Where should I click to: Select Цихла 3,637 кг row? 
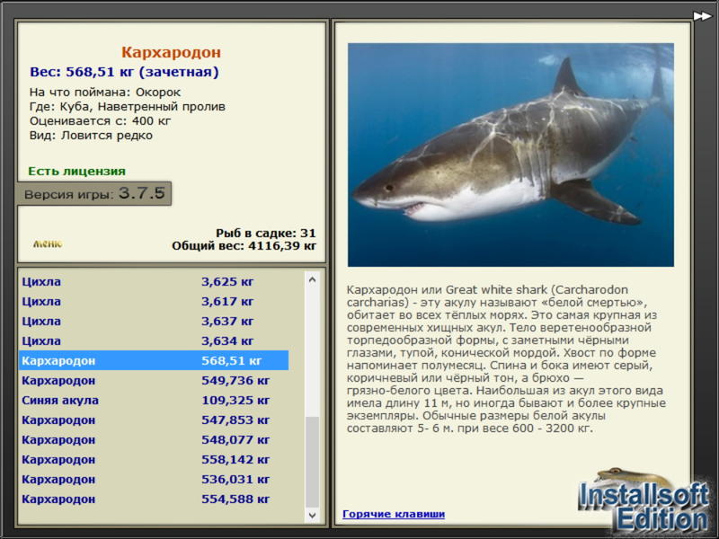point(154,321)
